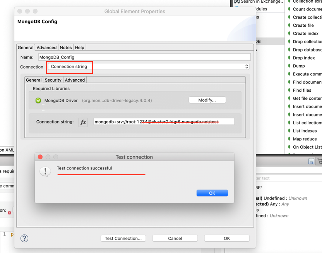Click the Cancel button
The height and width of the screenshot is (253, 322).
[x=175, y=238]
